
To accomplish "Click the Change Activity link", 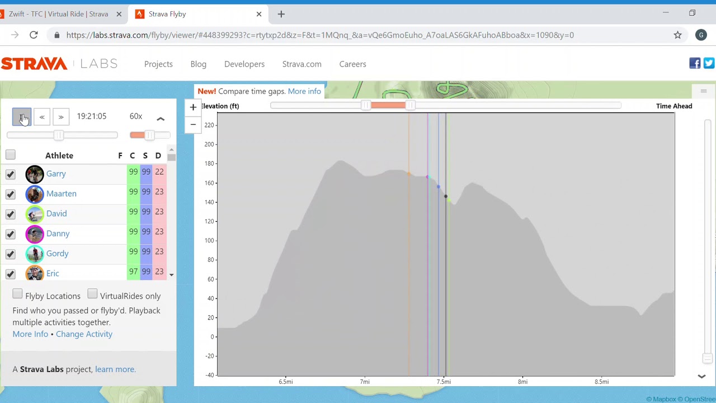I will [84, 334].
